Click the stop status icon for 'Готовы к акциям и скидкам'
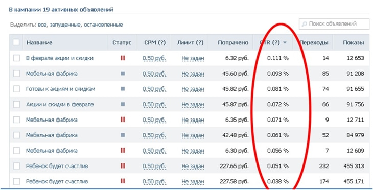Screen dimensions: 373x190 (x=123, y=89)
